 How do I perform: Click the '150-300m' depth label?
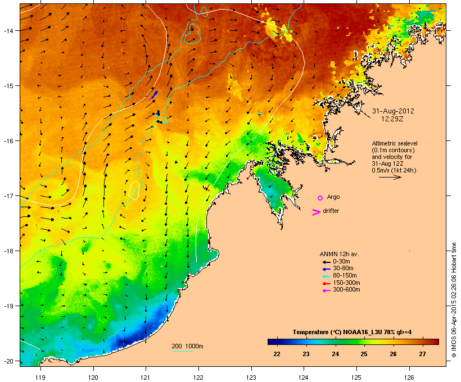tap(346, 283)
